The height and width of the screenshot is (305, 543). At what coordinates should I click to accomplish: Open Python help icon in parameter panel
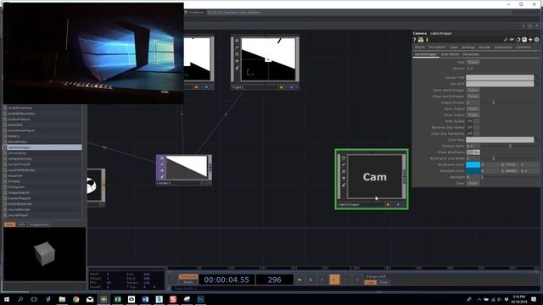tap(421, 40)
